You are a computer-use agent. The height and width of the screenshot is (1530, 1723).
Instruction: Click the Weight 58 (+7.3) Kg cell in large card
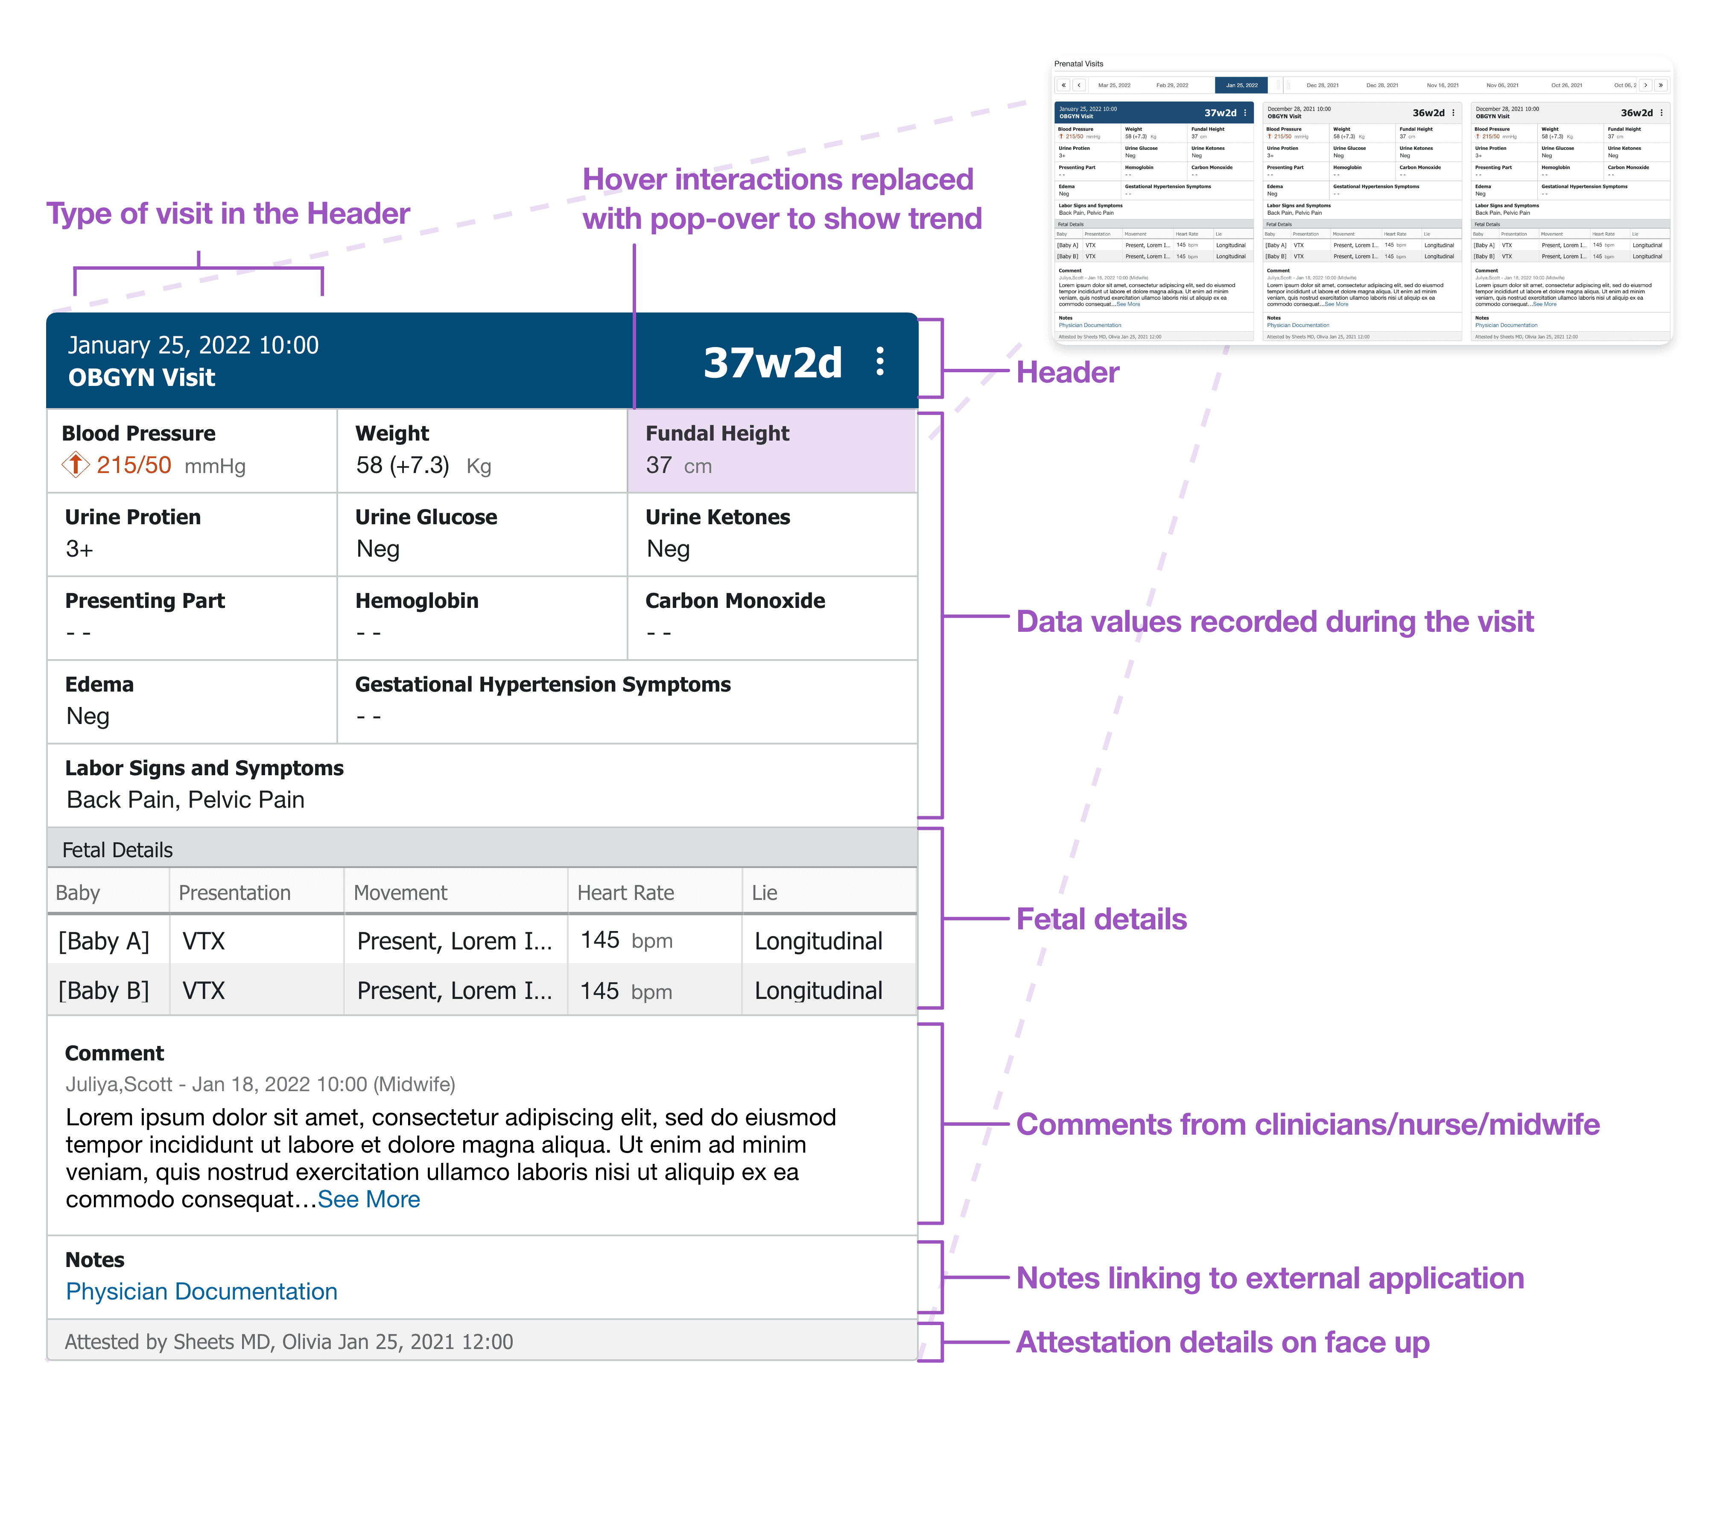(481, 450)
